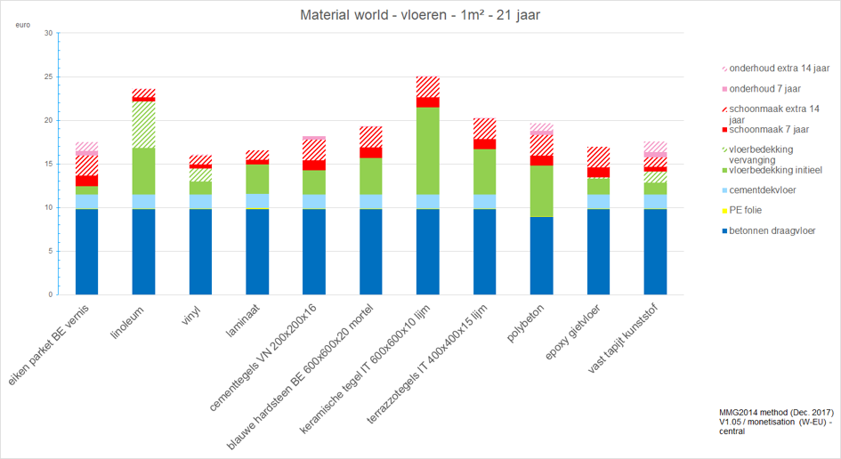Click blue draagvloer segment of vinyl bar
The image size is (841, 459).
[x=200, y=252]
